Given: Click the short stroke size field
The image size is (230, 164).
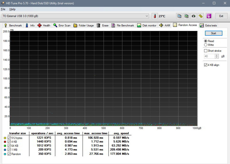Looking at the screenshot, I should [x=210, y=56].
